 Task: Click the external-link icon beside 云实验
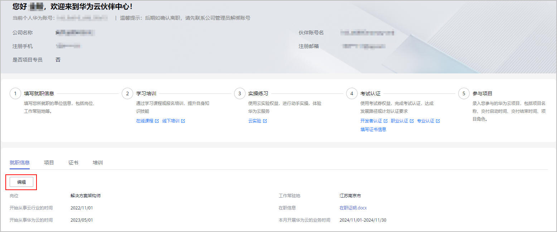coord(265,121)
